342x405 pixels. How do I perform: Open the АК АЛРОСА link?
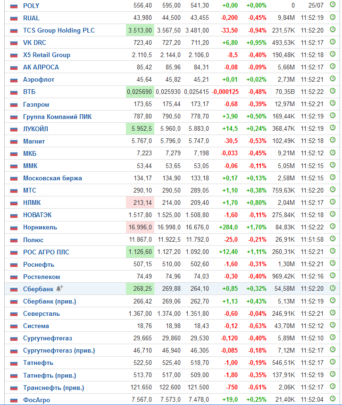41,67
